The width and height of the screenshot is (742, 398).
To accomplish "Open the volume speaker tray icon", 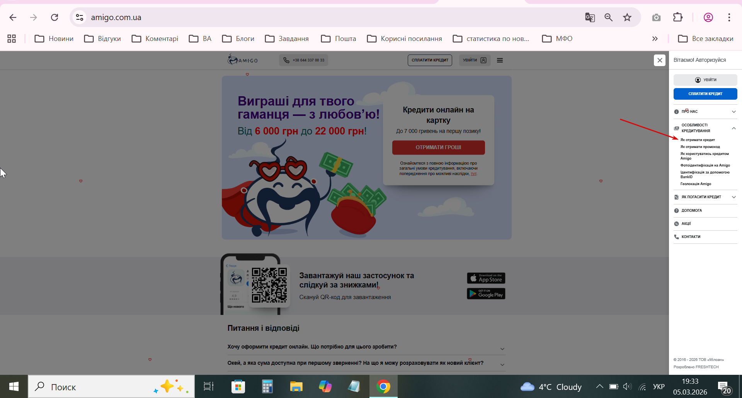I will [x=627, y=386].
